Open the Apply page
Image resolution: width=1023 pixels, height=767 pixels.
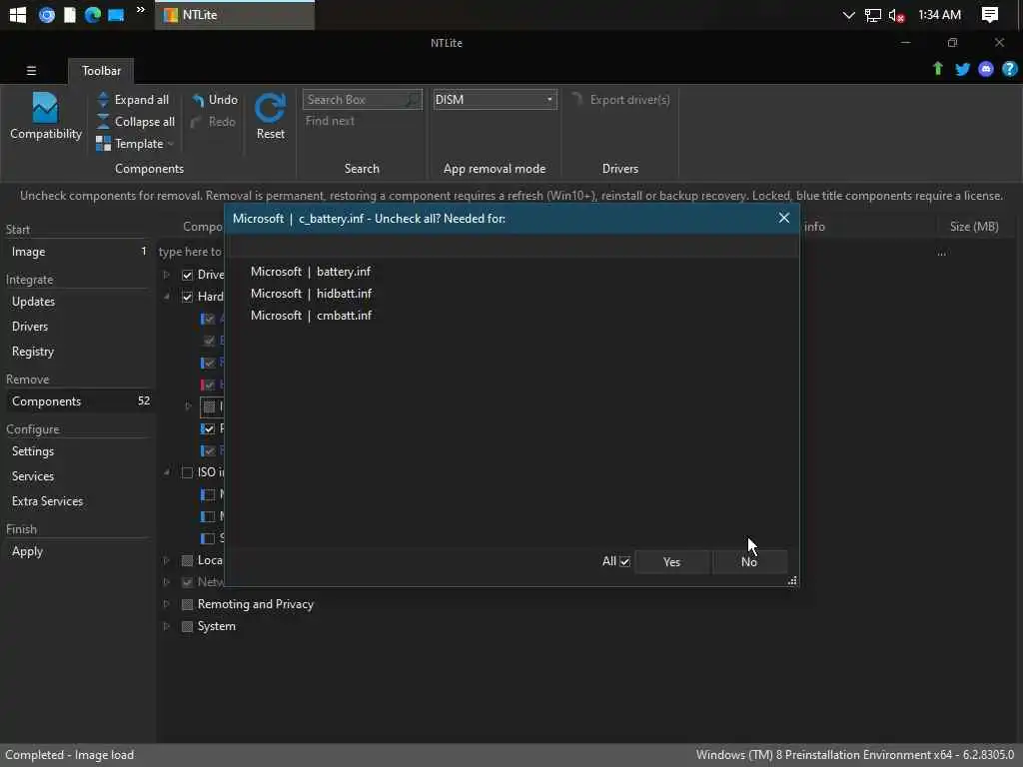click(78, 551)
